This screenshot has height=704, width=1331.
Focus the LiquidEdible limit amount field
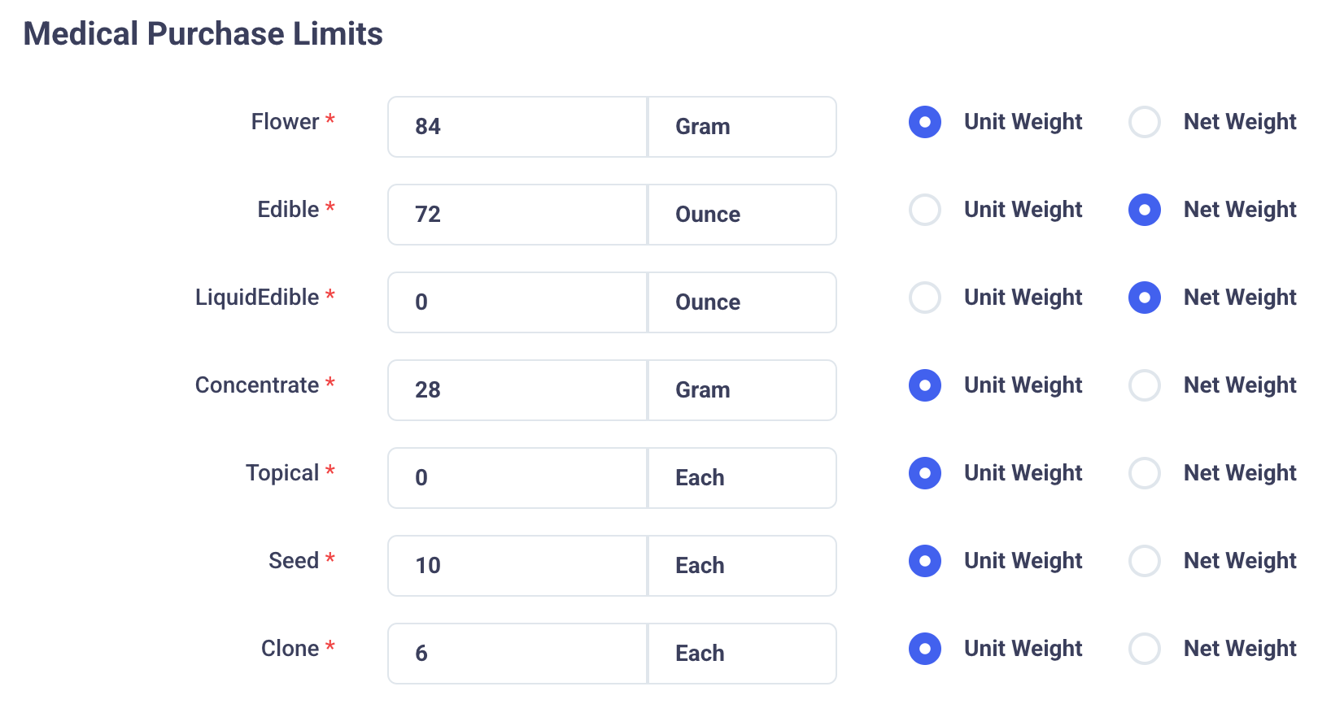[x=517, y=302]
